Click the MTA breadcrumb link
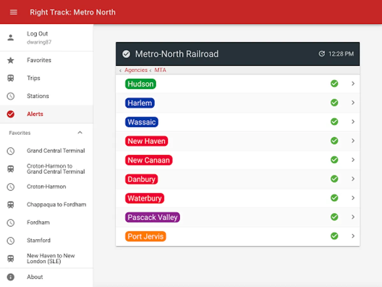The height and width of the screenshot is (287, 382). pyautogui.click(x=160, y=70)
